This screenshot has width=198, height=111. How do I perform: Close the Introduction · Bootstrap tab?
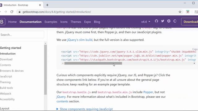point(40,5)
